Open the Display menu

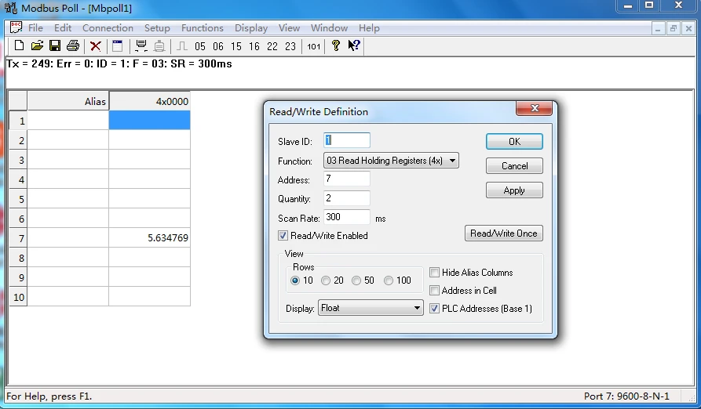(x=251, y=27)
